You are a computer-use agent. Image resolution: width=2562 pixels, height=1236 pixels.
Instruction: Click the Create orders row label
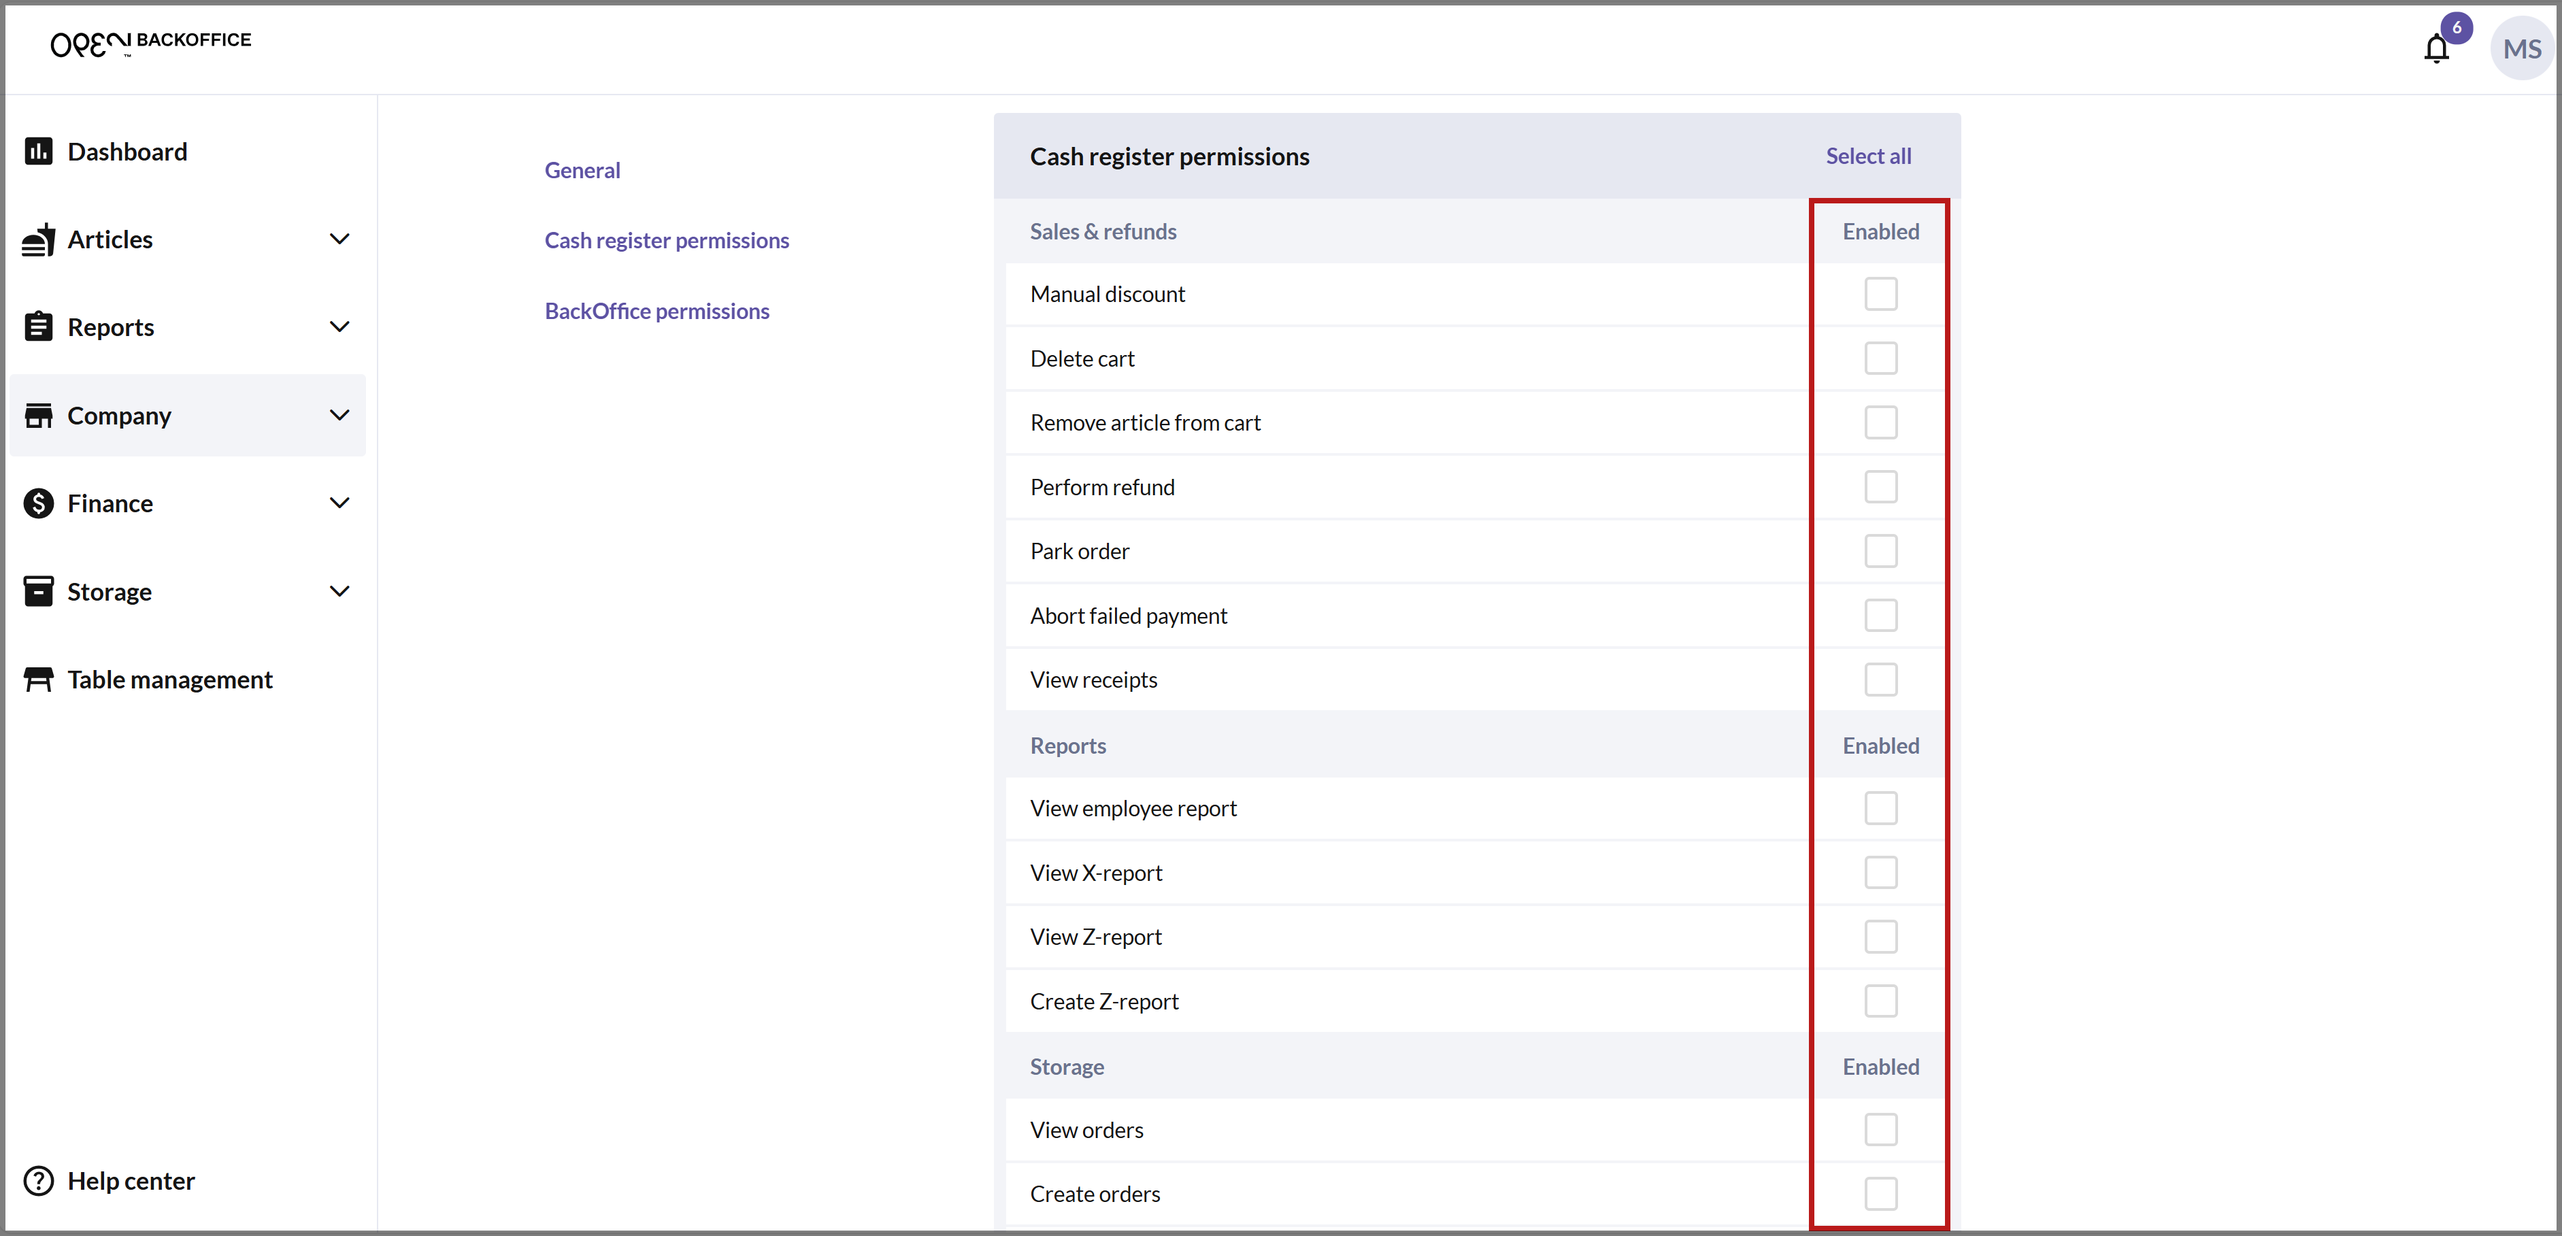pyautogui.click(x=1094, y=1195)
